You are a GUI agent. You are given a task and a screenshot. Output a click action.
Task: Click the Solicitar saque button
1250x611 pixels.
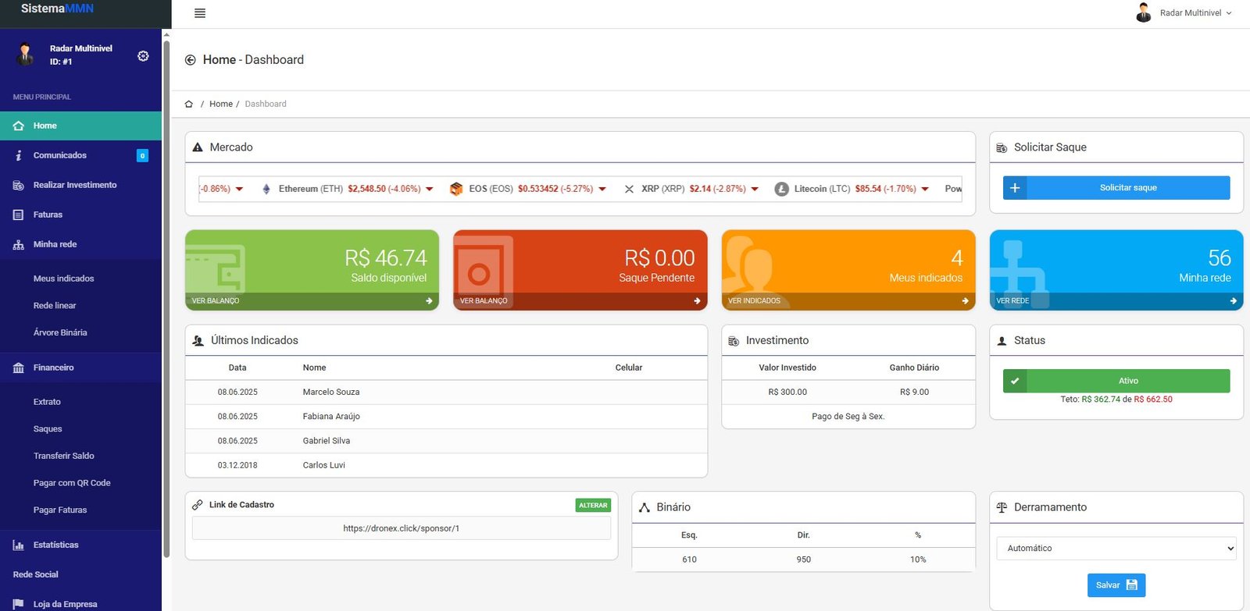click(x=1116, y=188)
